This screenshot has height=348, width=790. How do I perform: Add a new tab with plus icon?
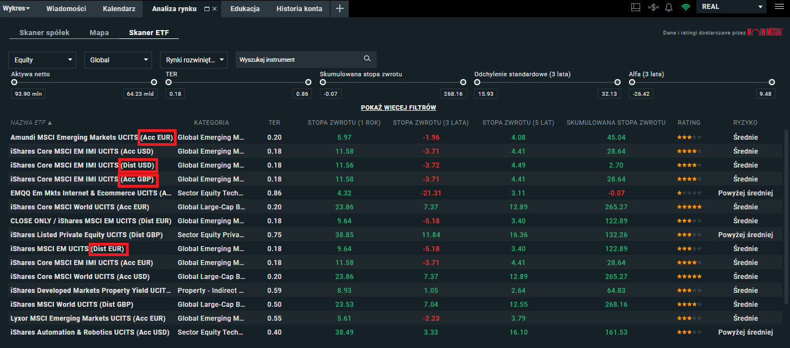(x=340, y=8)
